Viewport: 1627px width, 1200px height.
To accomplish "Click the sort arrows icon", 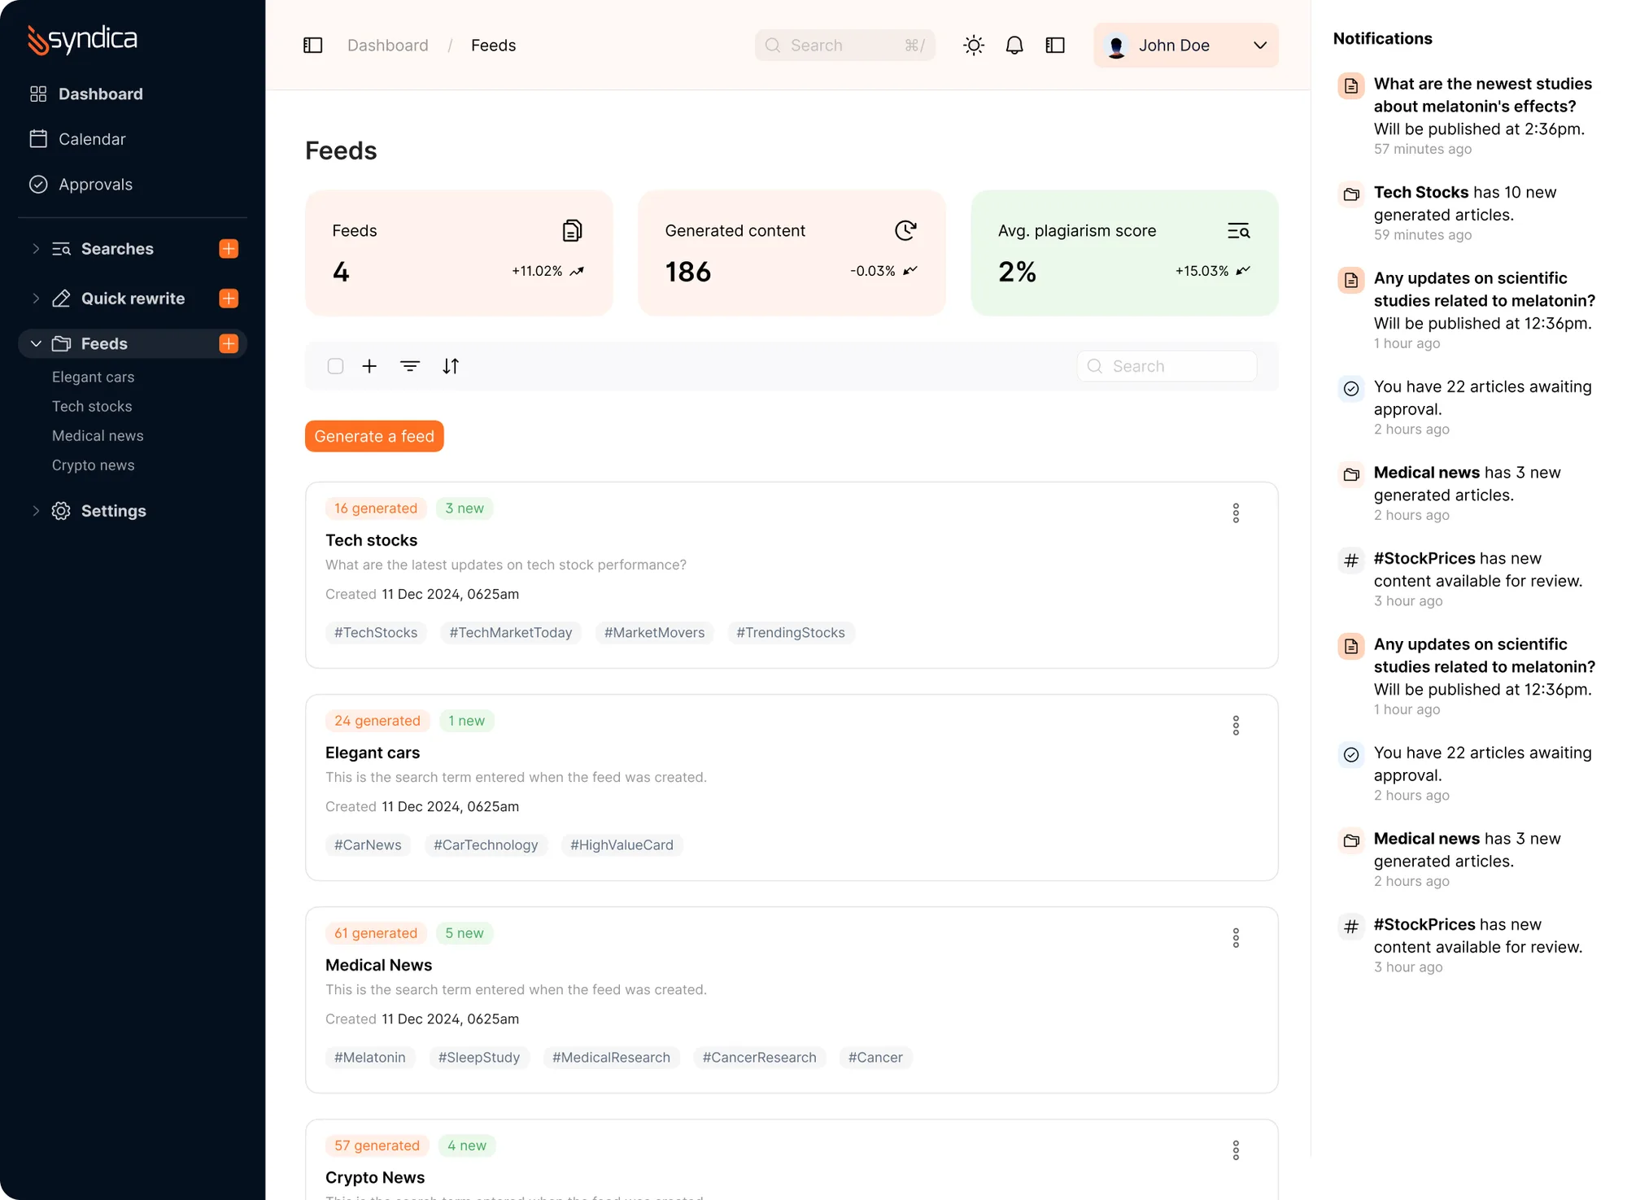I will 451,367.
